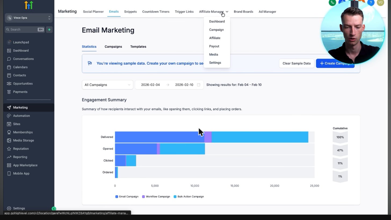Click the Reputation star icon
The width and height of the screenshot is (391, 220).
point(9,149)
